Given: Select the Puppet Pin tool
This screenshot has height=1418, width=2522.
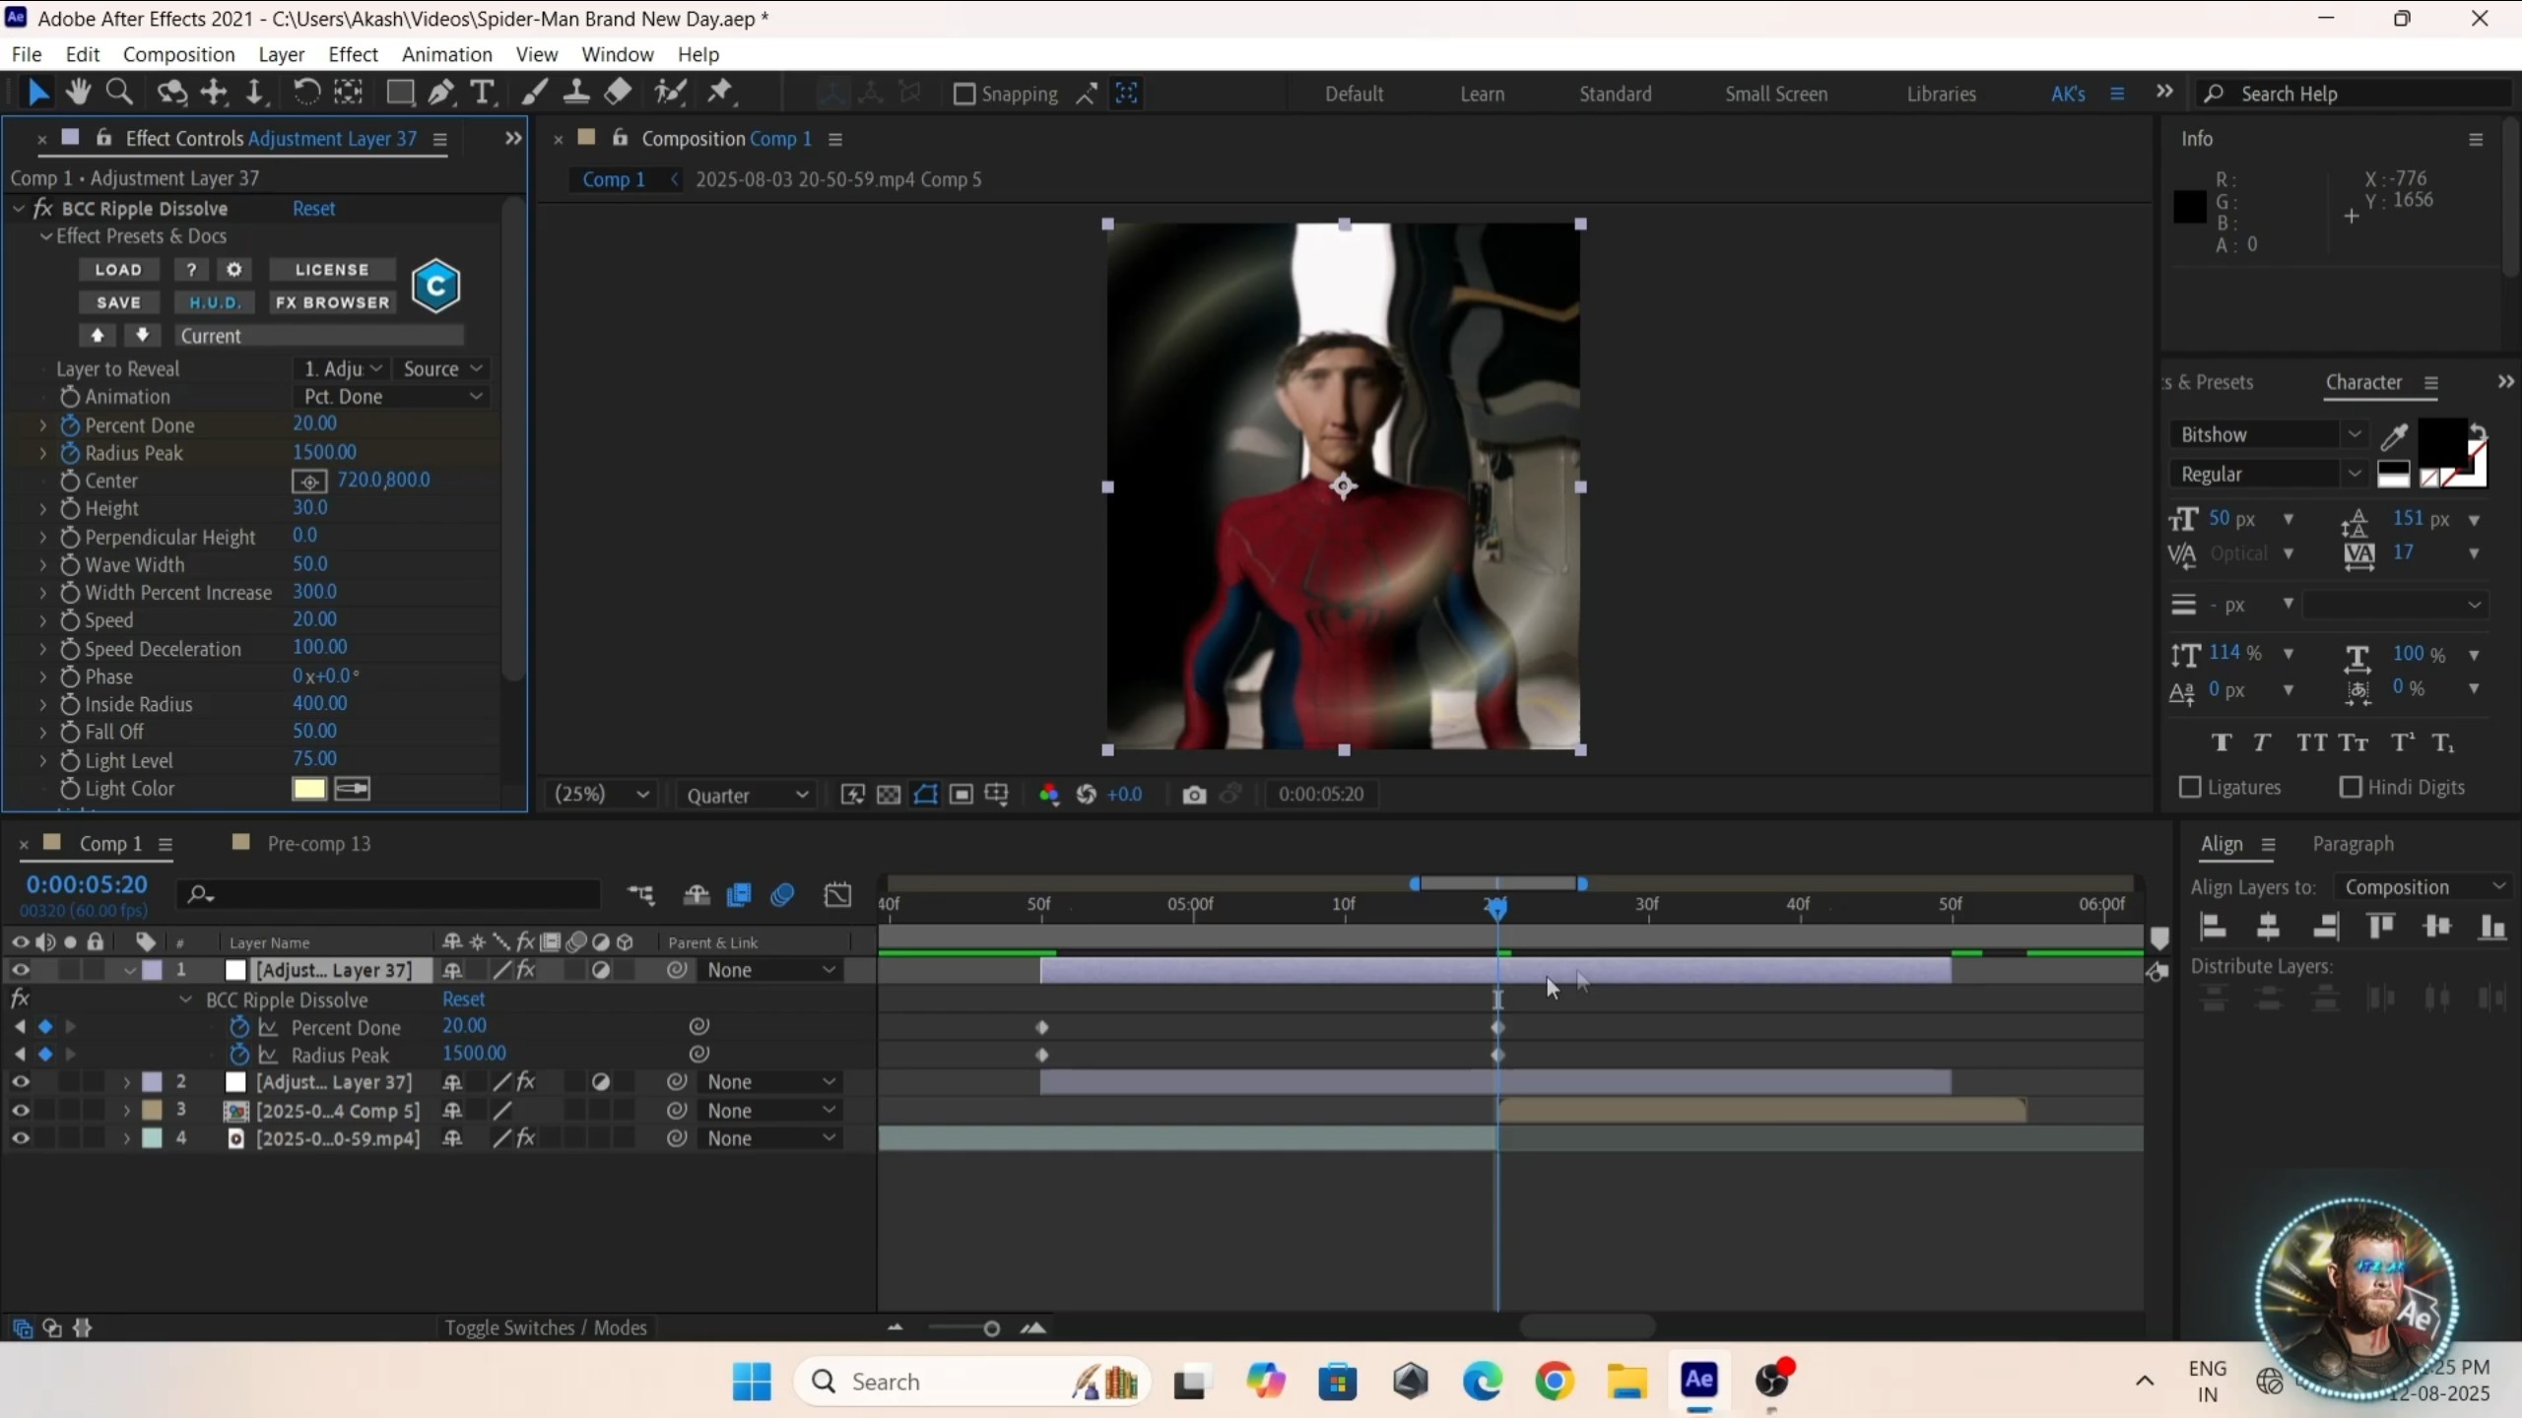Looking at the screenshot, I should pos(721,94).
